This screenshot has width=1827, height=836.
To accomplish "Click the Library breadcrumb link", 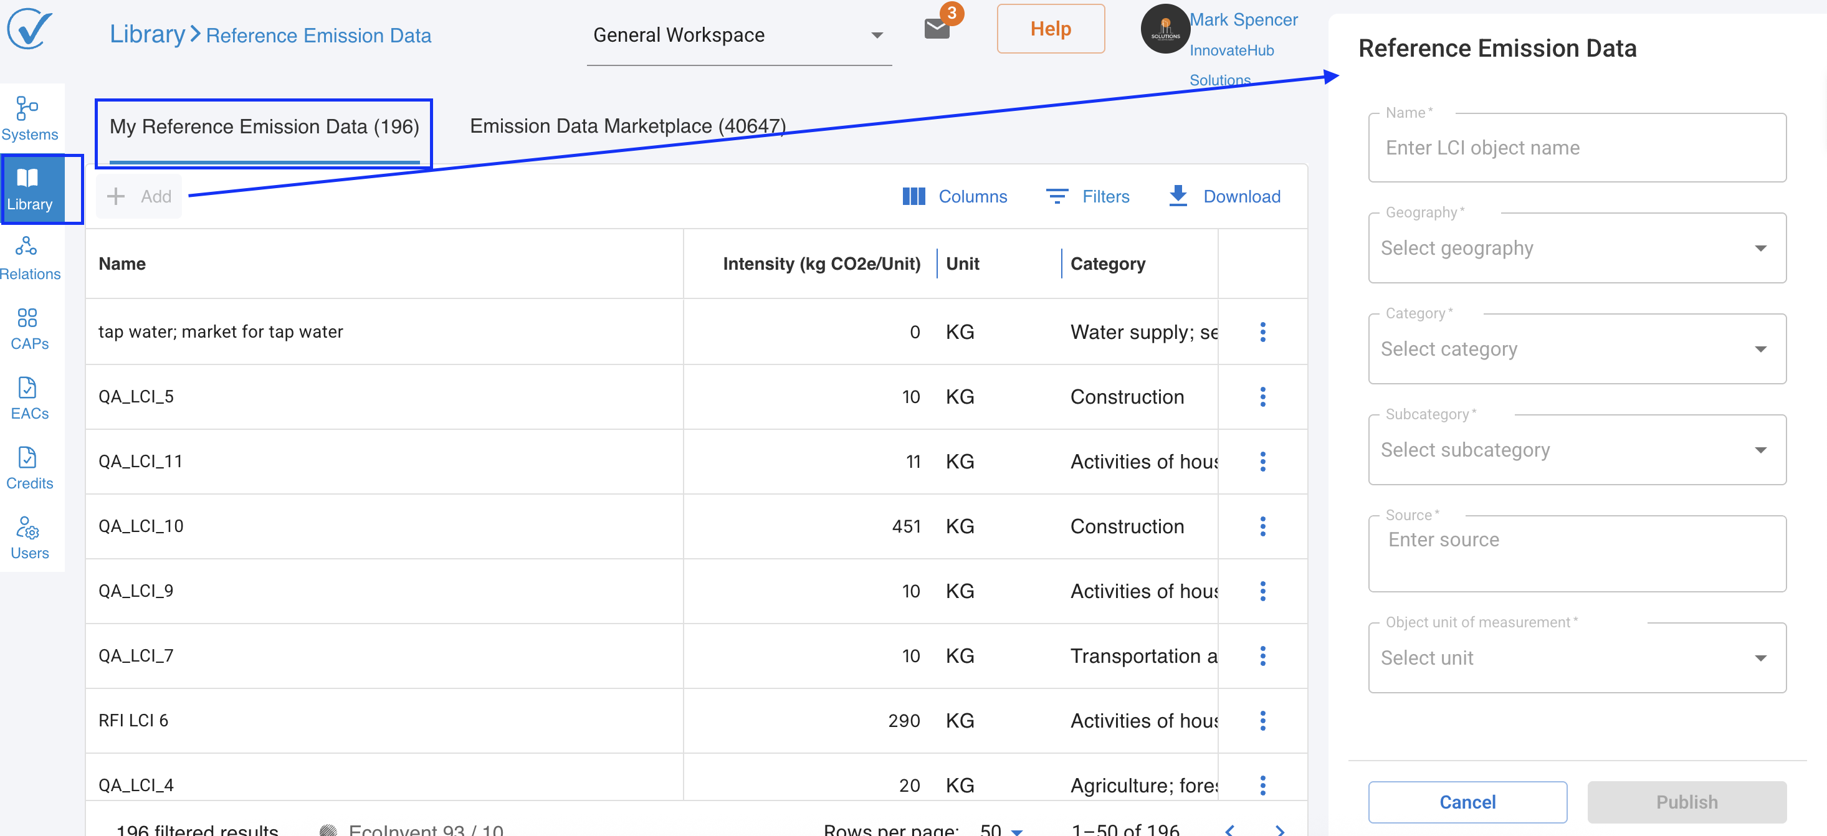I will tap(147, 34).
